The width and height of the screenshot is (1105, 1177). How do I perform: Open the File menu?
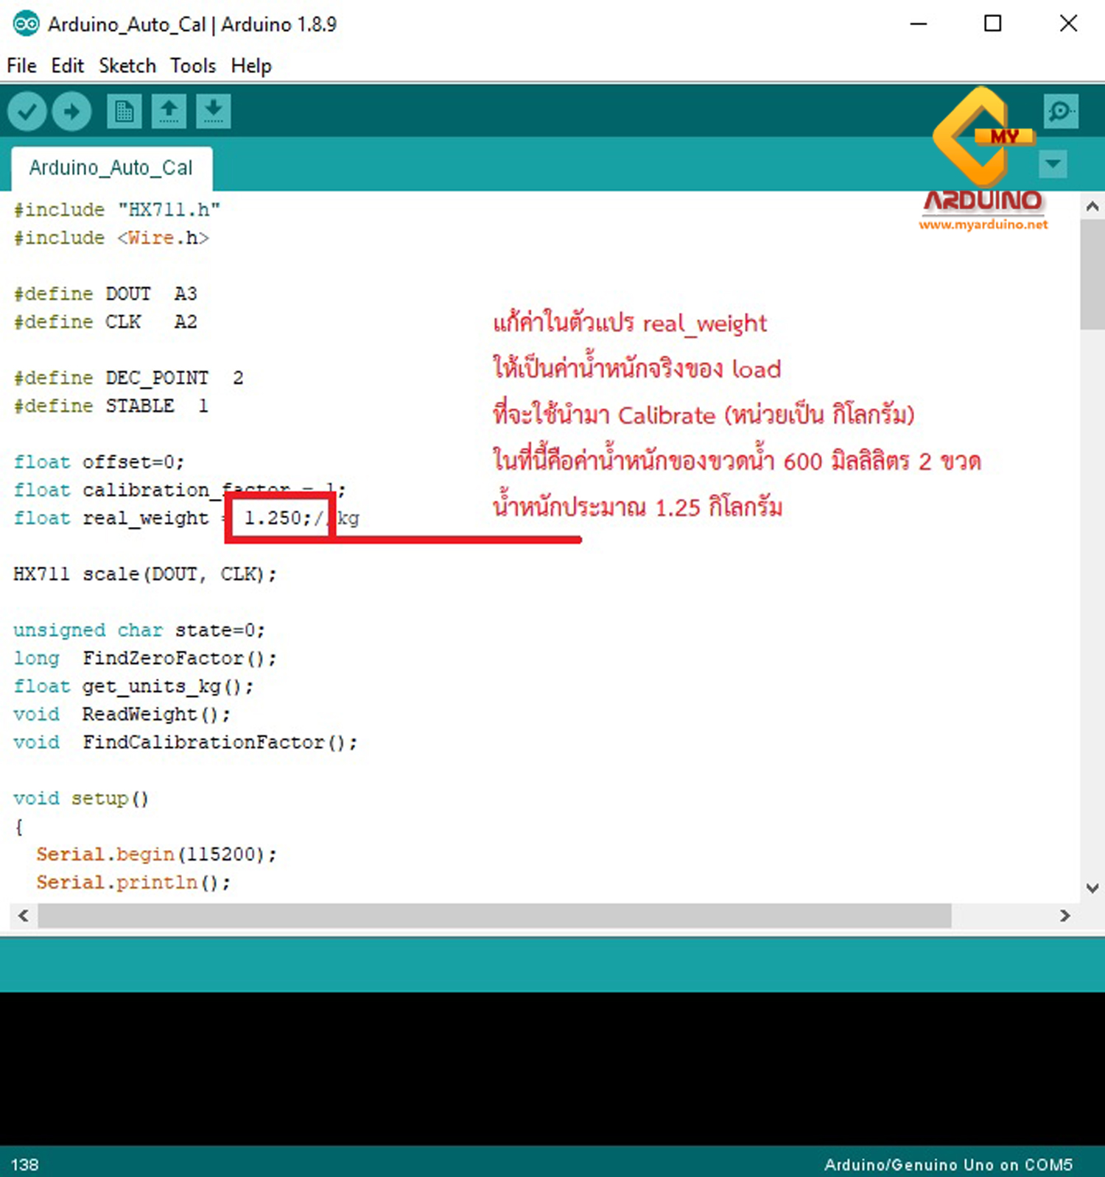[x=21, y=66]
